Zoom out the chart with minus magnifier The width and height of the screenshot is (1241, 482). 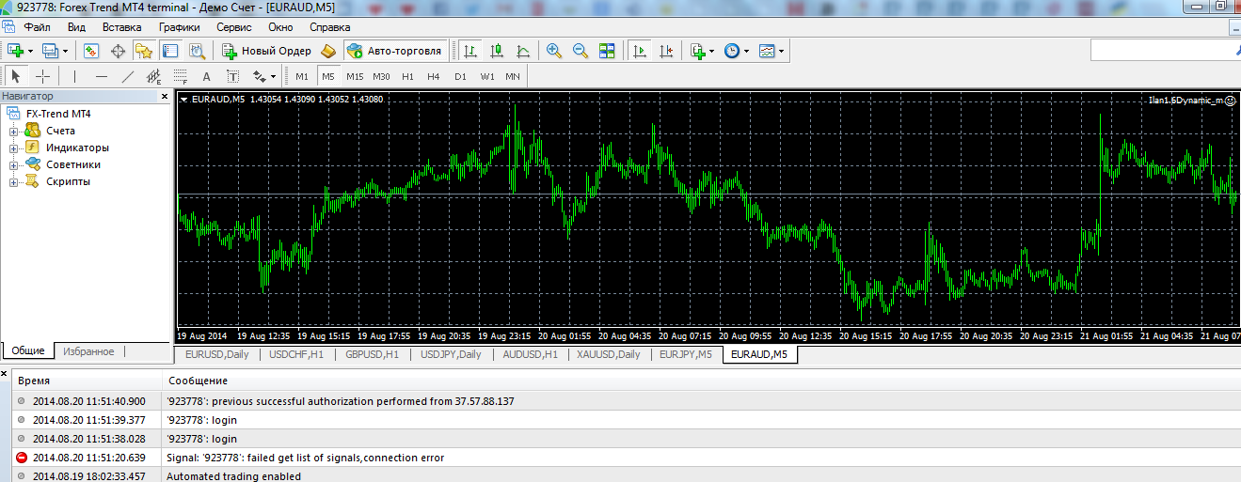(581, 51)
